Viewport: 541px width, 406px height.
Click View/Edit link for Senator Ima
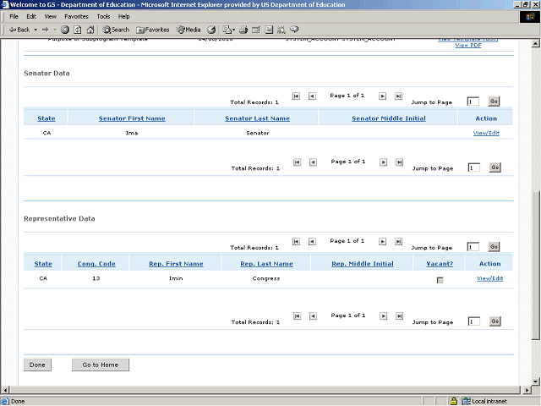pyautogui.click(x=486, y=133)
